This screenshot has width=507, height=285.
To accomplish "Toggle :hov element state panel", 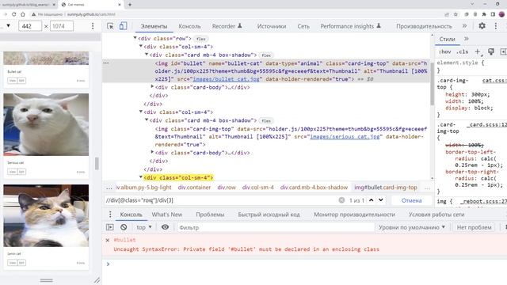I will tap(445, 51).
